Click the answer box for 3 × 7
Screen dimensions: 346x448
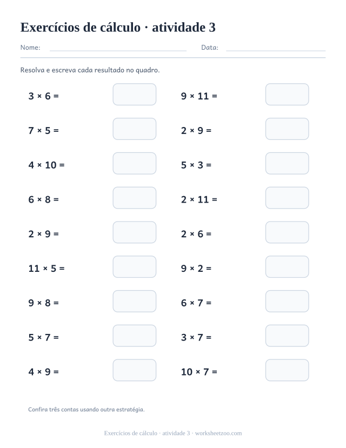287,336
